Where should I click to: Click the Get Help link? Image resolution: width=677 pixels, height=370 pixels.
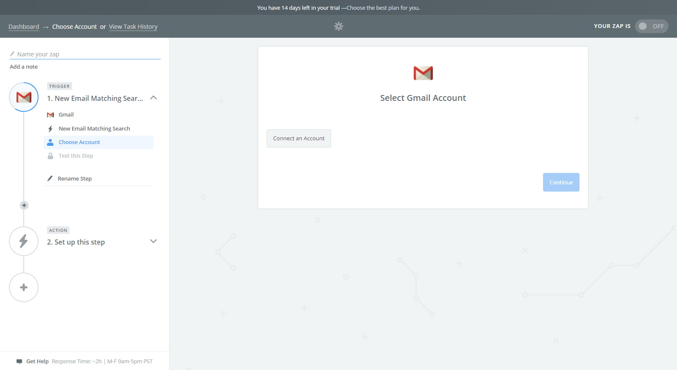37,362
